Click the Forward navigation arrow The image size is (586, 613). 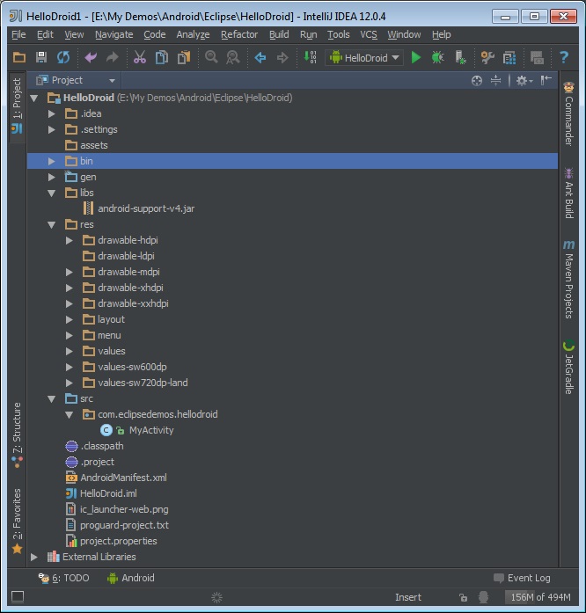(x=282, y=58)
